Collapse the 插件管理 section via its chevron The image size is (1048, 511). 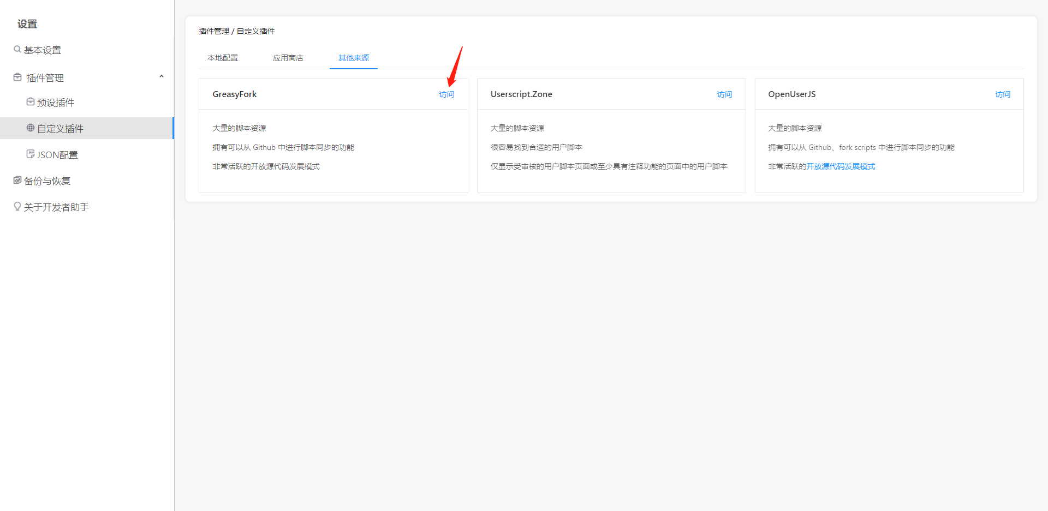click(161, 76)
